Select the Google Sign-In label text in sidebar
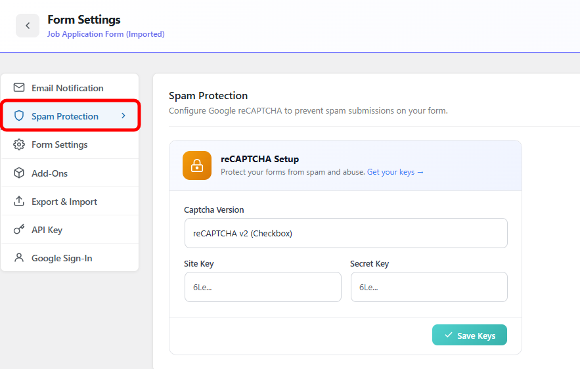Viewport: 580px width, 369px height. [x=62, y=258]
